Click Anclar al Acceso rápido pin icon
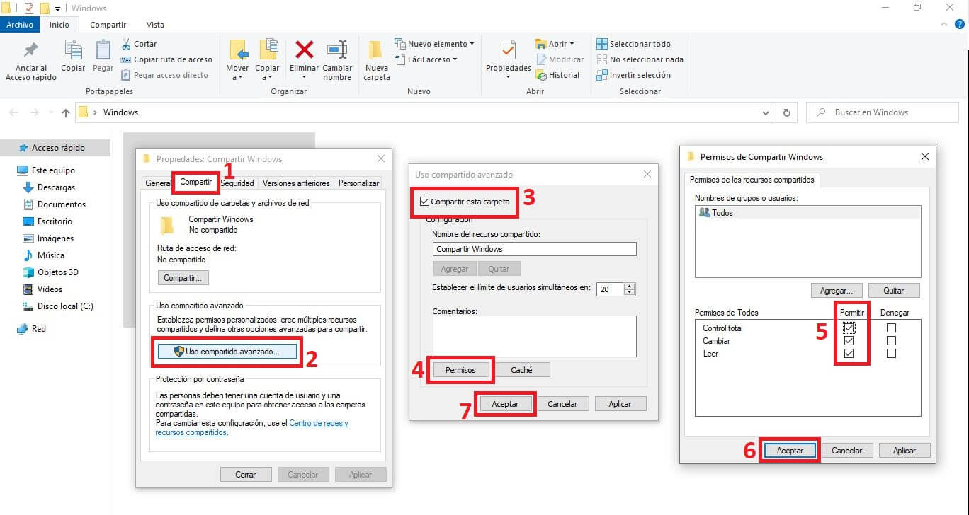 tap(31, 50)
